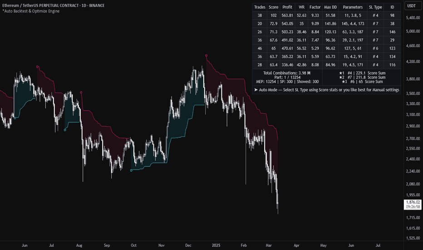
Task: Click the 3,500.00 price axis label
Action: tap(413, 93)
